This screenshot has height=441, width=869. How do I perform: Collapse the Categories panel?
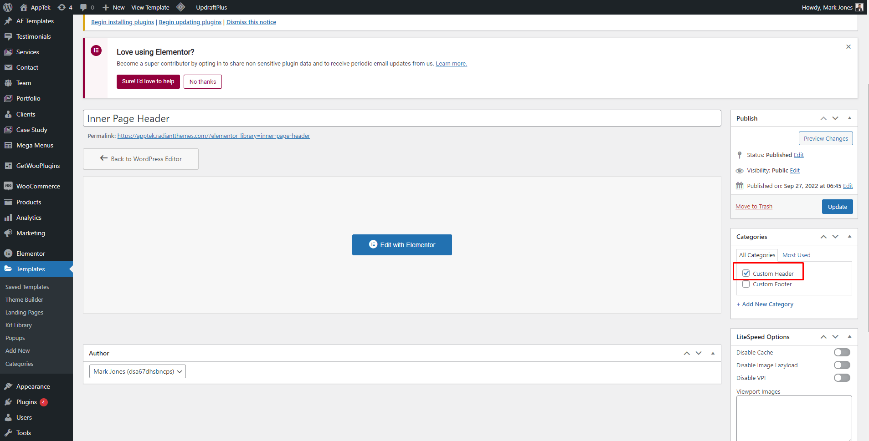point(849,237)
